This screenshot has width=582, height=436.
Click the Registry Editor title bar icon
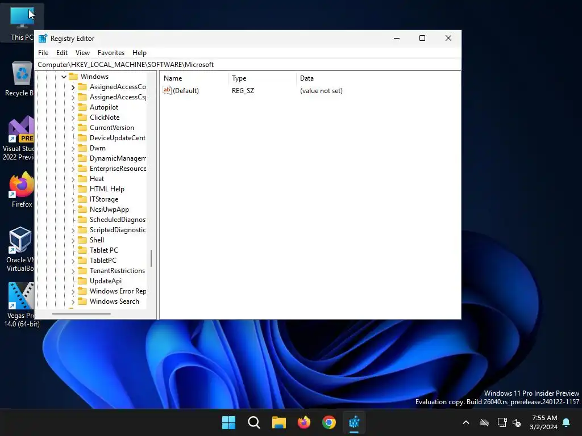43,39
